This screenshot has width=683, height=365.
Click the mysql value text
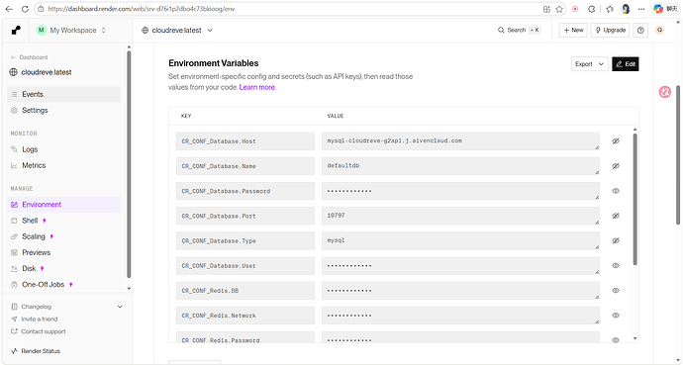(x=336, y=240)
